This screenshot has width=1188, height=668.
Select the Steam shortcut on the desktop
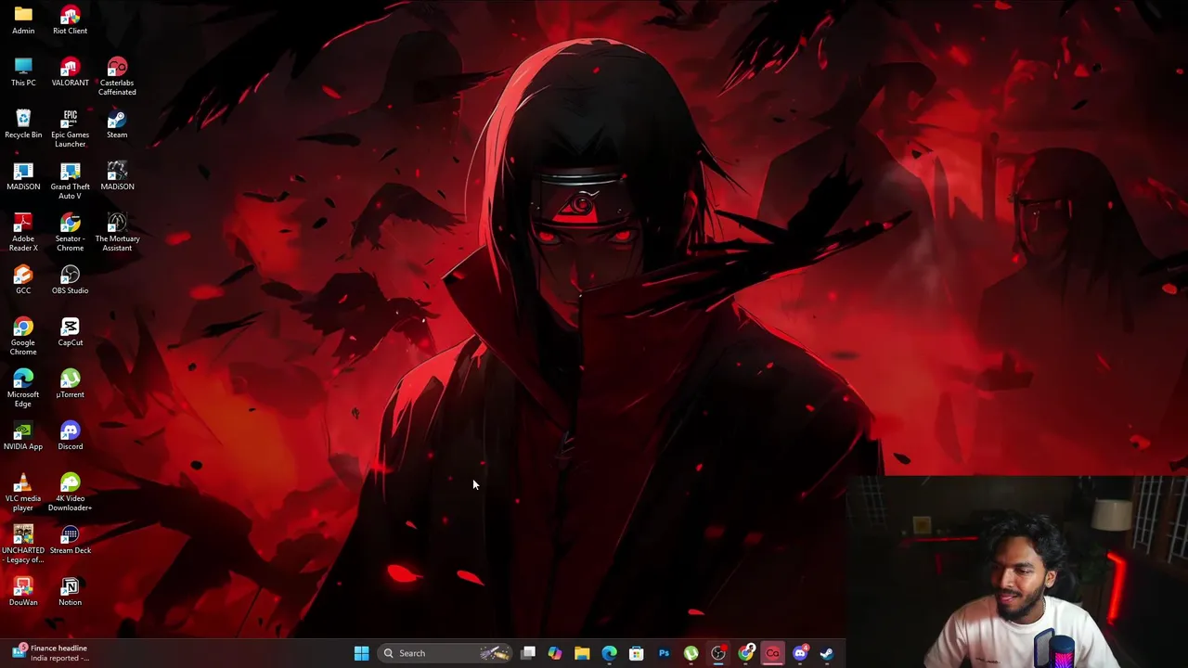(x=117, y=123)
